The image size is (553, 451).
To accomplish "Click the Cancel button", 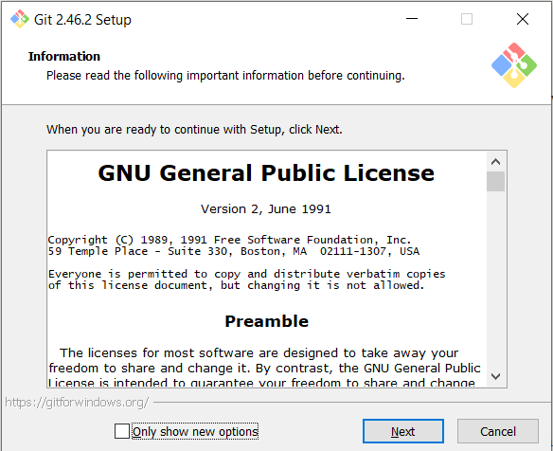I will coord(498,431).
